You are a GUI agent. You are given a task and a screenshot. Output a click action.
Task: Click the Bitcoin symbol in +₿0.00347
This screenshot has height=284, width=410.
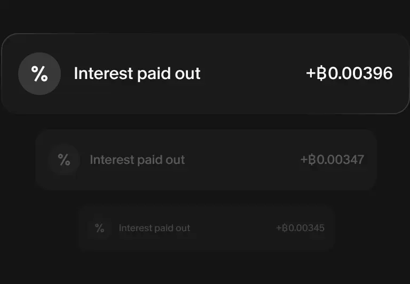[x=312, y=160]
